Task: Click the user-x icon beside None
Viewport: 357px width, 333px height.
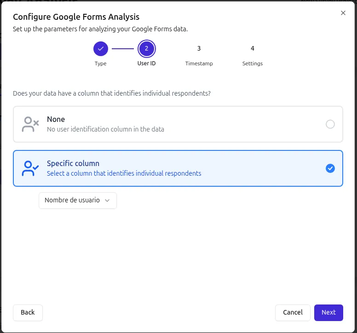Action: (x=30, y=124)
